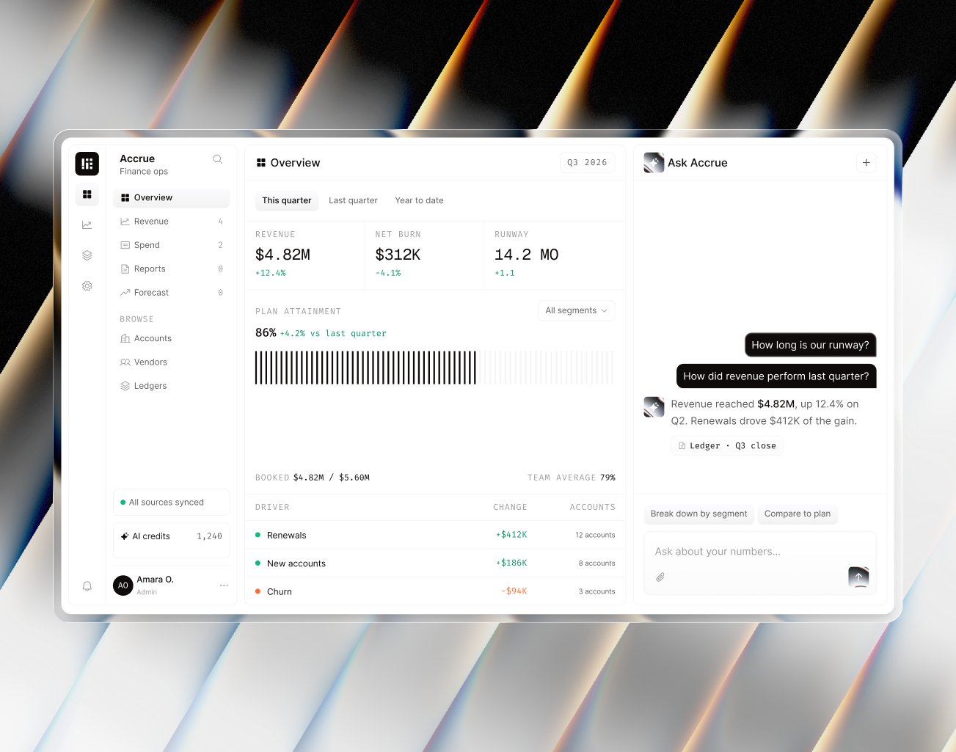Go to Forecast in sidebar
956x752 pixels.
point(172,293)
